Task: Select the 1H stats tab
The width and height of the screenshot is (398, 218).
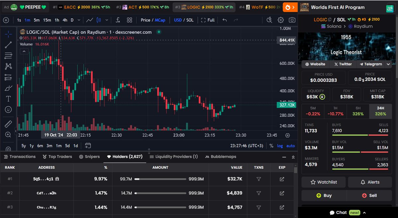Action: [335, 111]
